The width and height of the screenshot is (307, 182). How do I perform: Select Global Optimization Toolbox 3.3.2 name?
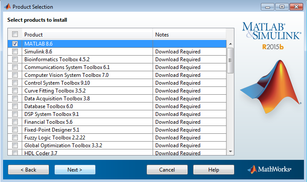pyautogui.click(x=63, y=146)
